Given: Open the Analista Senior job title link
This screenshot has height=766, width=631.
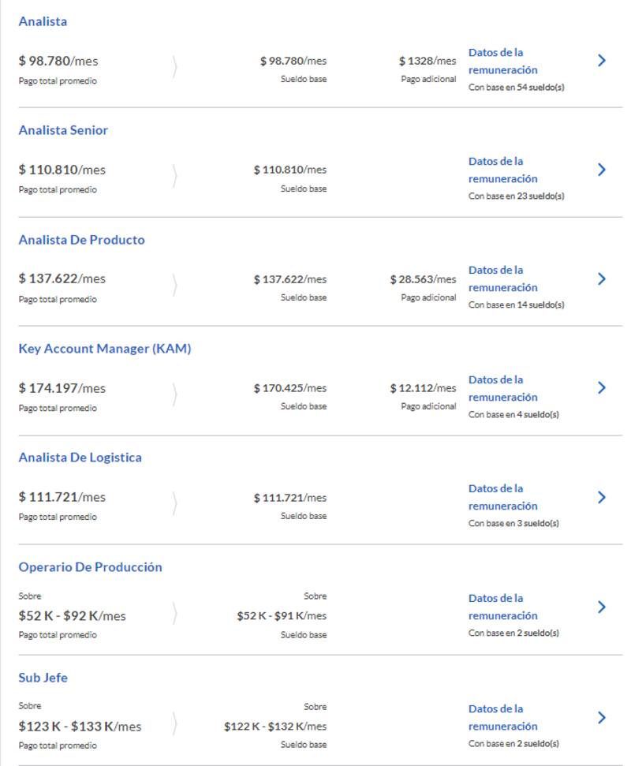Looking at the screenshot, I should pos(63,130).
